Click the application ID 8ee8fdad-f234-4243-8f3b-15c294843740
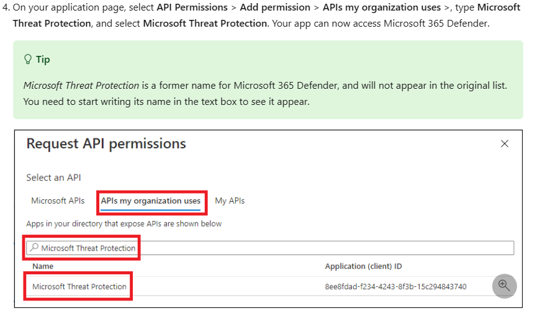The width and height of the screenshot is (540, 311). [x=396, y=287]
